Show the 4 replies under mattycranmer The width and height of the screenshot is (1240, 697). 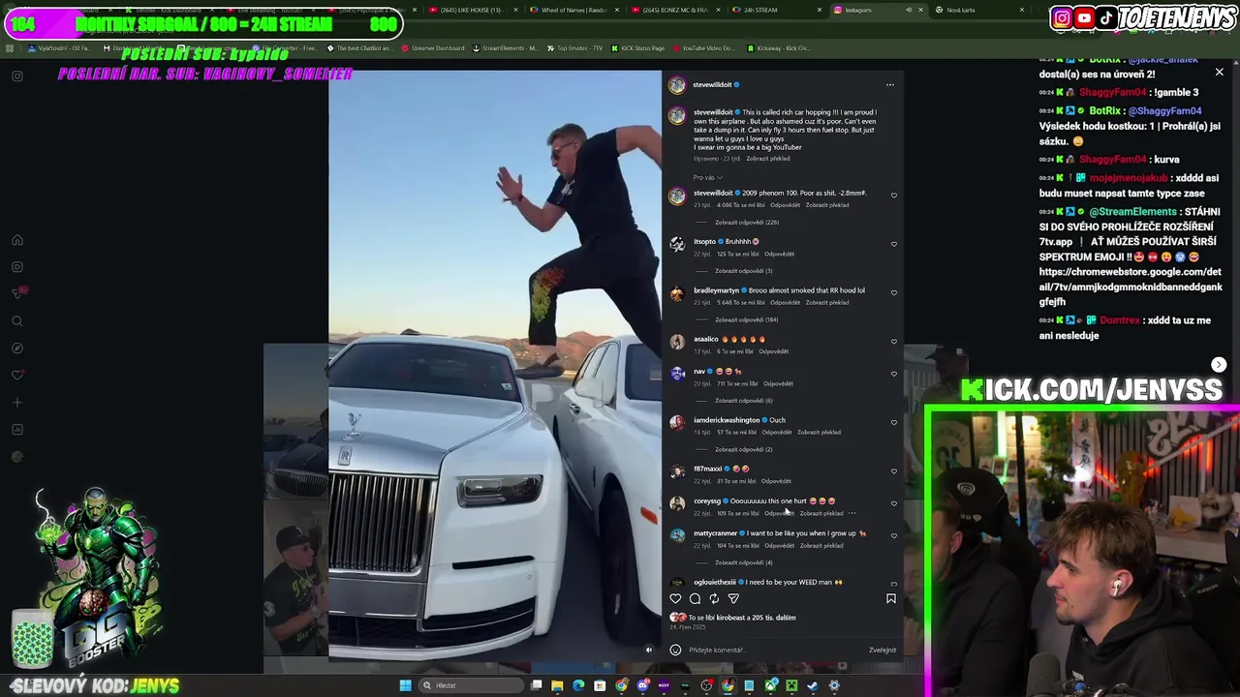click(x=744, y=561)
